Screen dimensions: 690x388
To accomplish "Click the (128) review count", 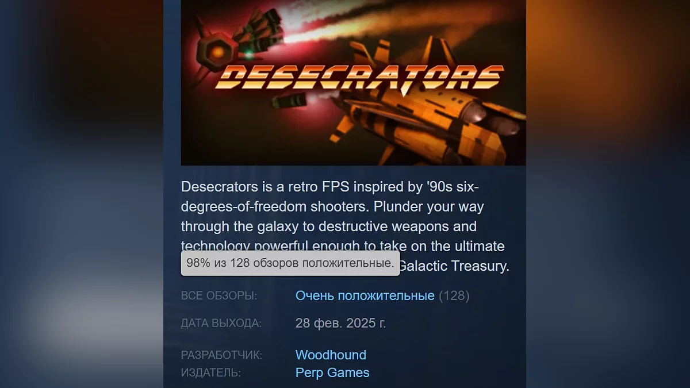I will (x=454, y=296).
